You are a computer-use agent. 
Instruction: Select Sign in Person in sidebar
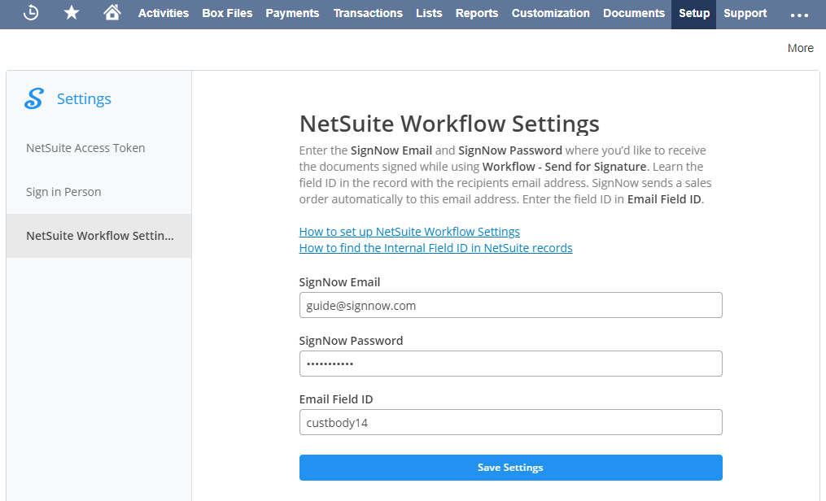[x=99, y=192]
